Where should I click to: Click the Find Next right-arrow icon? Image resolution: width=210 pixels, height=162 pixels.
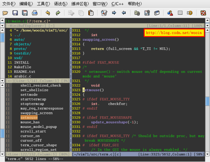click(114, 13)
